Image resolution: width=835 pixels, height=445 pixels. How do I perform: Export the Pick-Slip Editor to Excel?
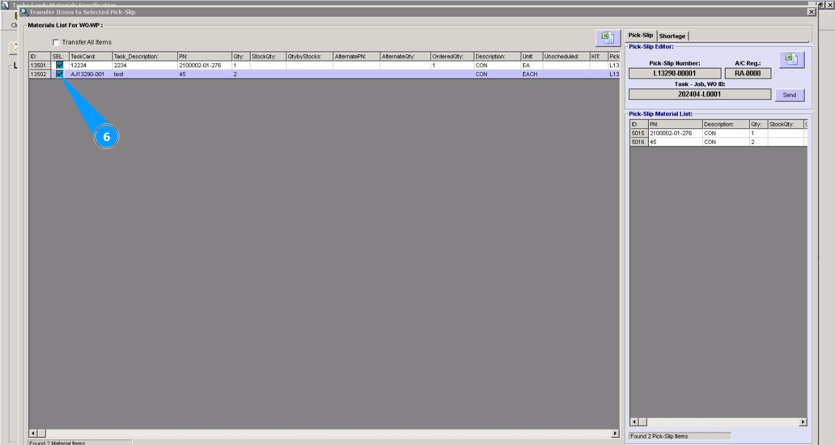[792, 59]
